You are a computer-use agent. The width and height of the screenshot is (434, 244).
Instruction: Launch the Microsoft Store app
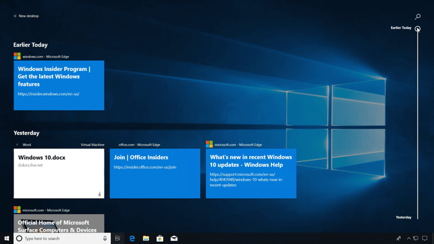(160, 239)
